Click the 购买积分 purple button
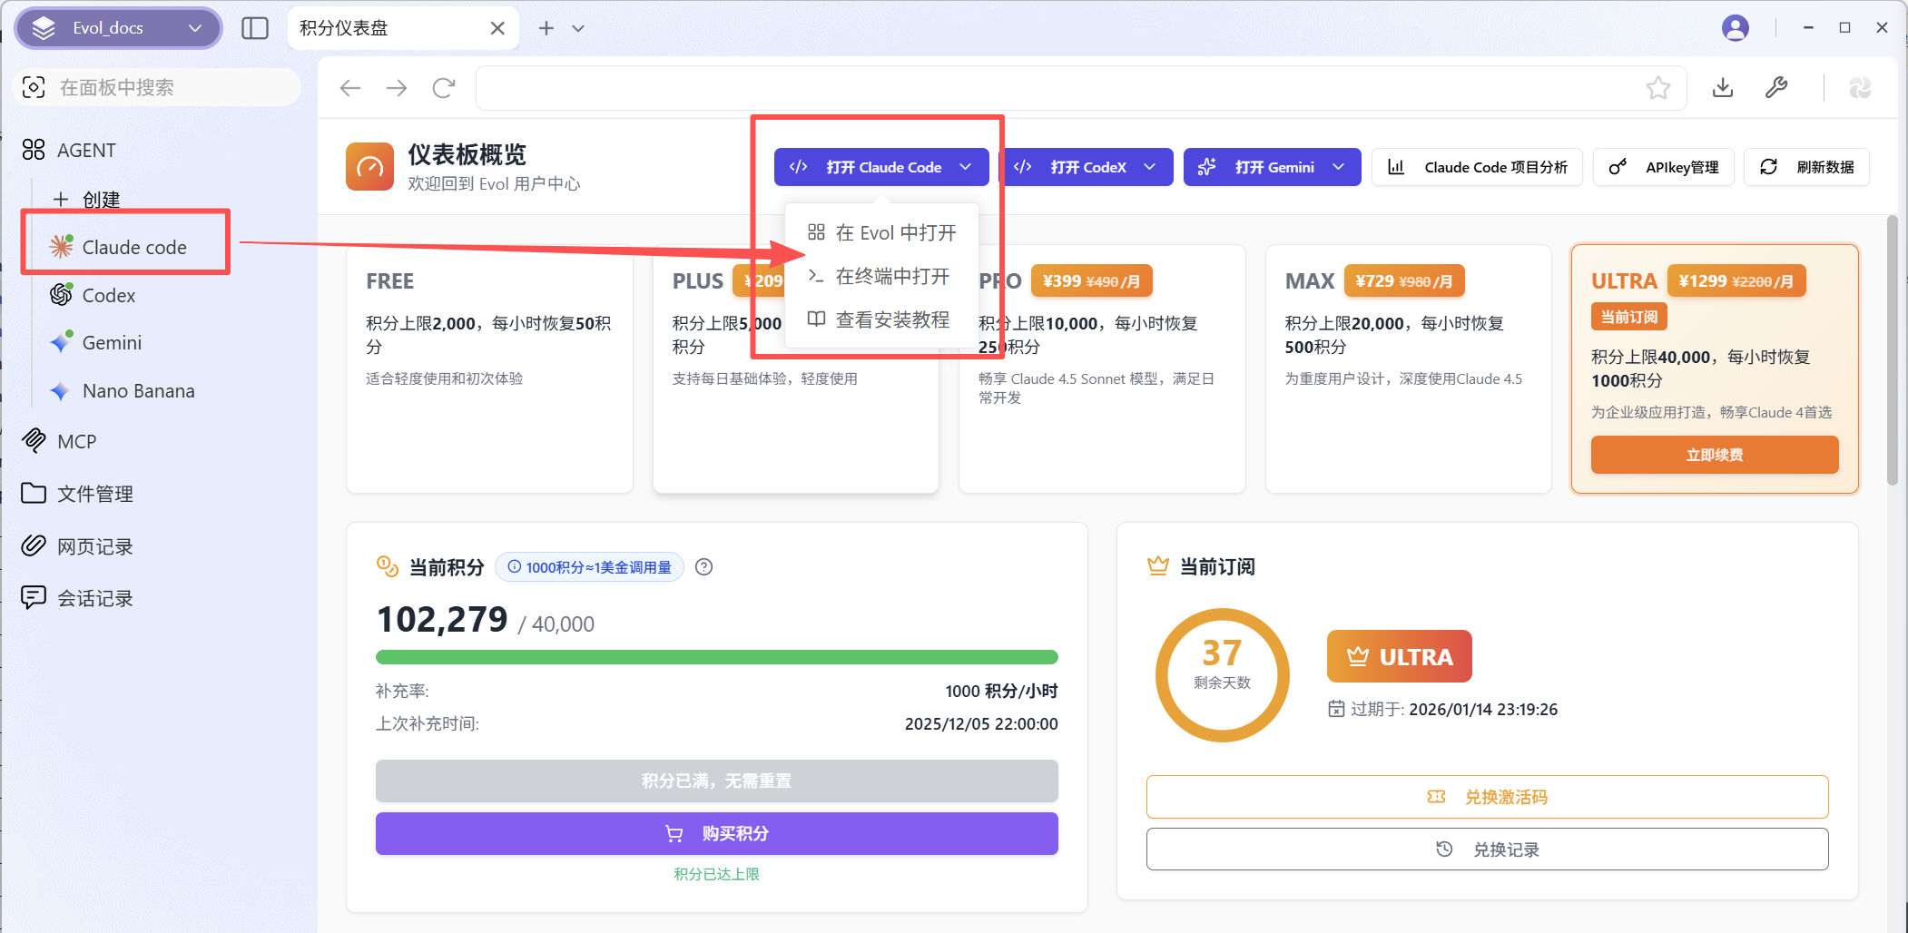 click(716, 833)
